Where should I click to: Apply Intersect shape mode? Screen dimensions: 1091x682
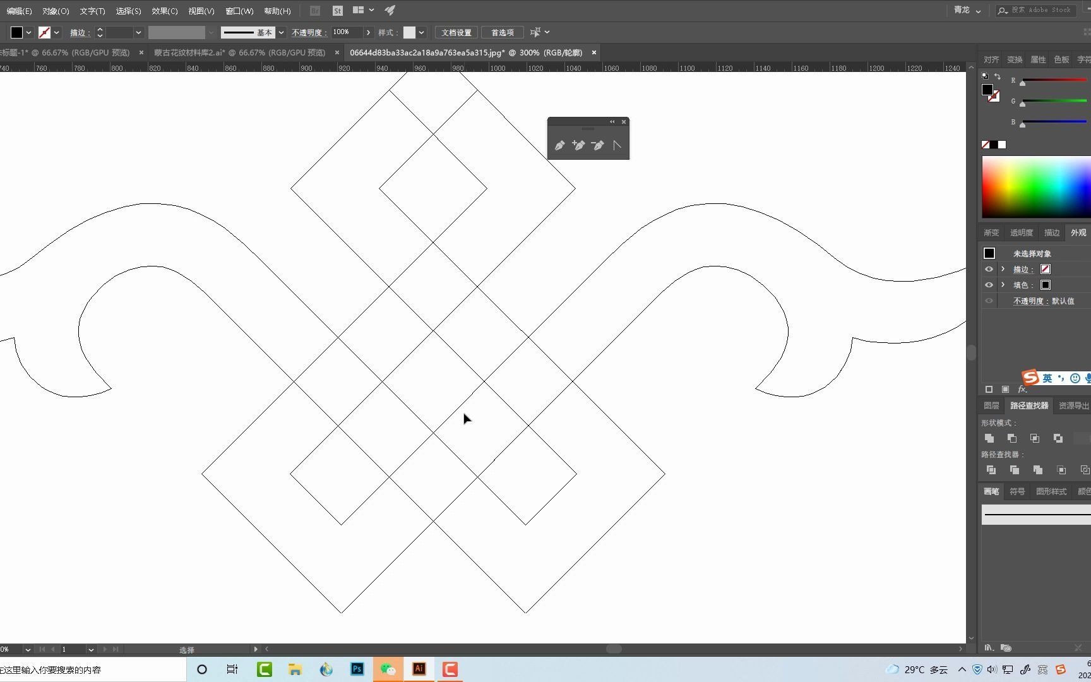[x=1035, y=438]
